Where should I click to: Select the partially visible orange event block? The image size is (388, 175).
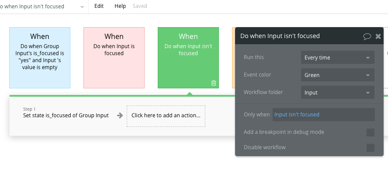tap(233, 58)
